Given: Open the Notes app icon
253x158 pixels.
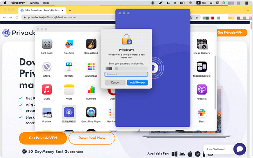Looking at the screenshot, I should point(69,89).
